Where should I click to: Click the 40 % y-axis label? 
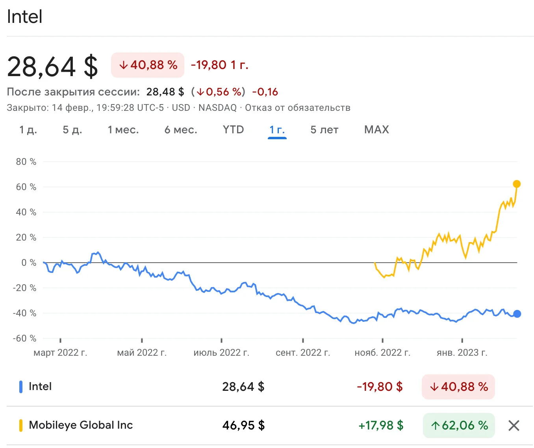tap(26, 212)
